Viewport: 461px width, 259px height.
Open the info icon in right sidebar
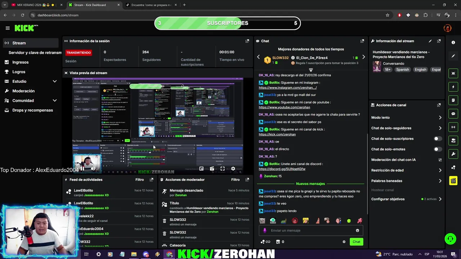tap(453, 42)
